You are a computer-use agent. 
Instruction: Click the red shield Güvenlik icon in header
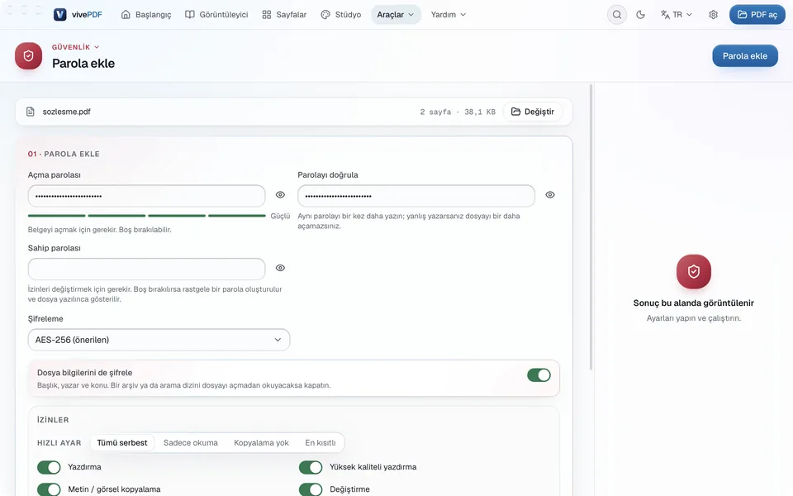[28, 55]
